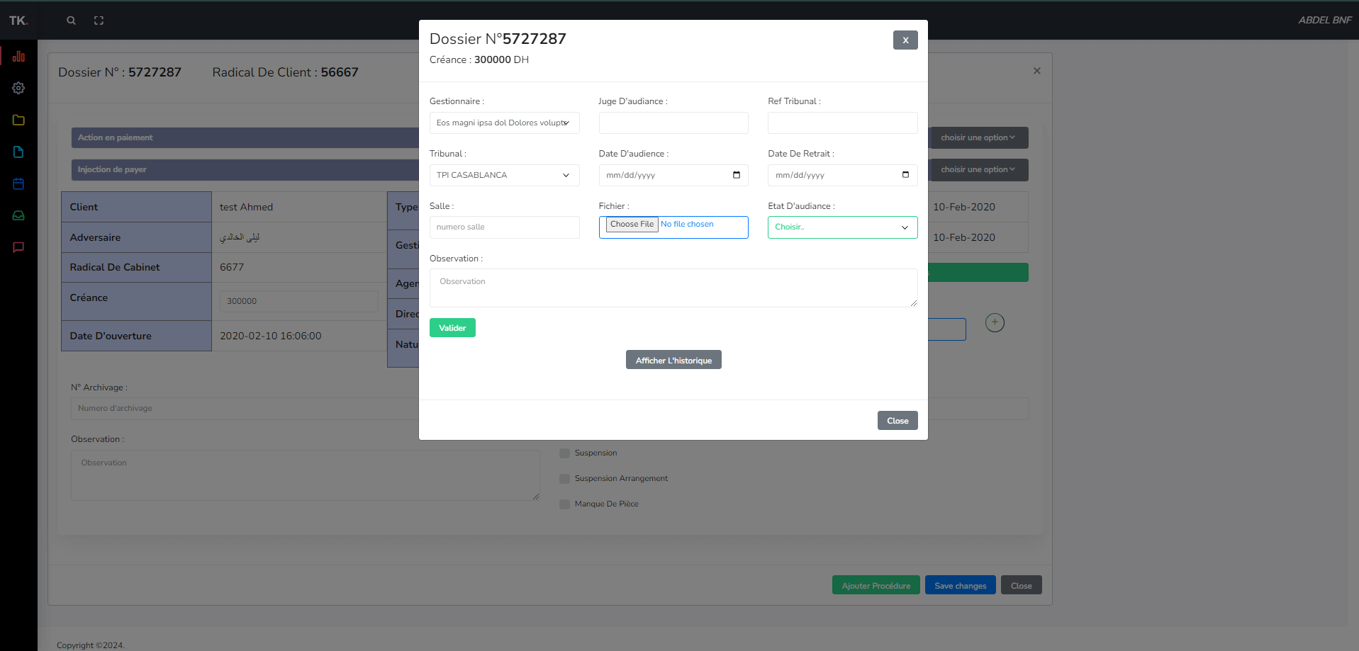Click the Date D'audience date field
1359x651 pixels.
673,175
